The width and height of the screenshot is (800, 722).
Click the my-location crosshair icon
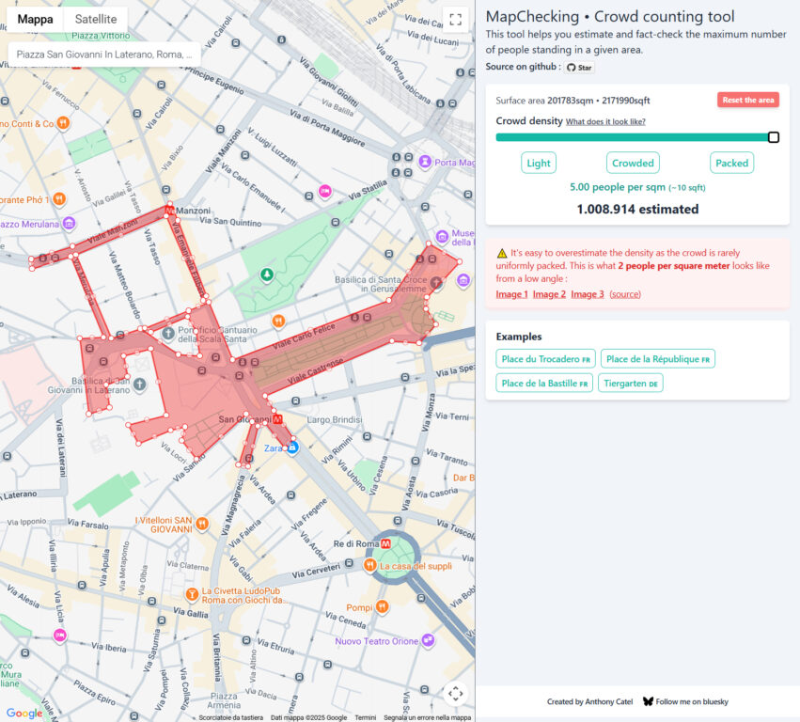(455, 694)
